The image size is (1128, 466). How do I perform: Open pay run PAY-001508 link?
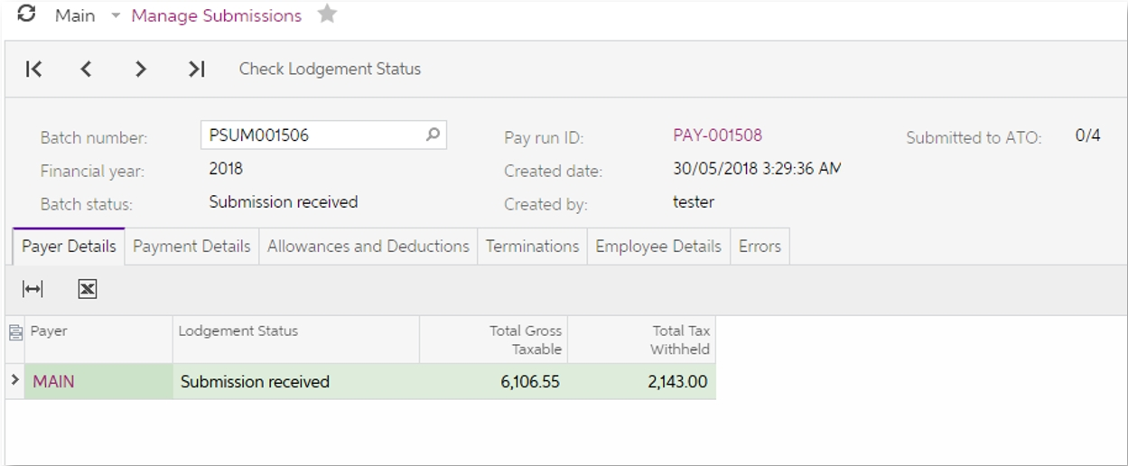pos(717,135)
